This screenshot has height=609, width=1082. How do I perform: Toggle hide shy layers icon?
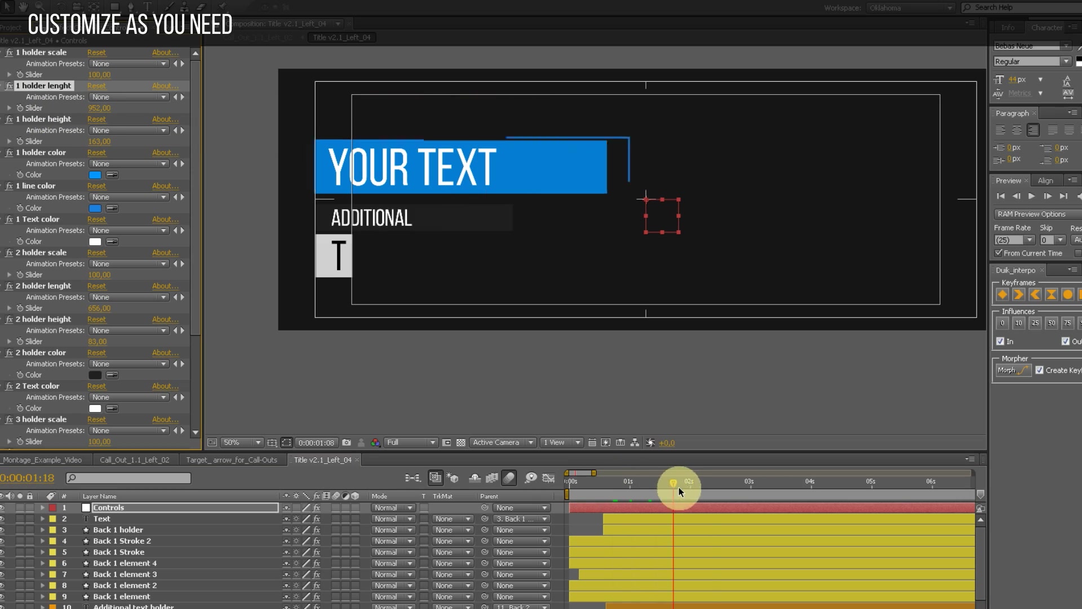point(475,478)
